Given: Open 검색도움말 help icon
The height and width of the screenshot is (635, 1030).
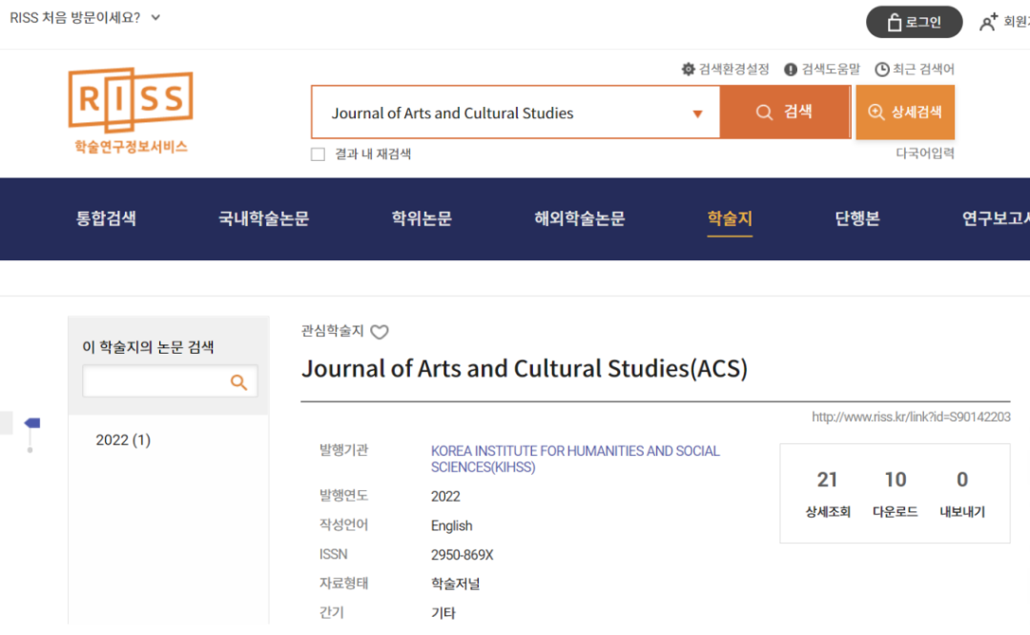Looking at the screenshot, I should coord(791,69).
